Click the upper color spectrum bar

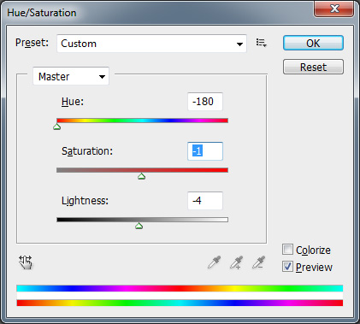[x=180, y=288]
